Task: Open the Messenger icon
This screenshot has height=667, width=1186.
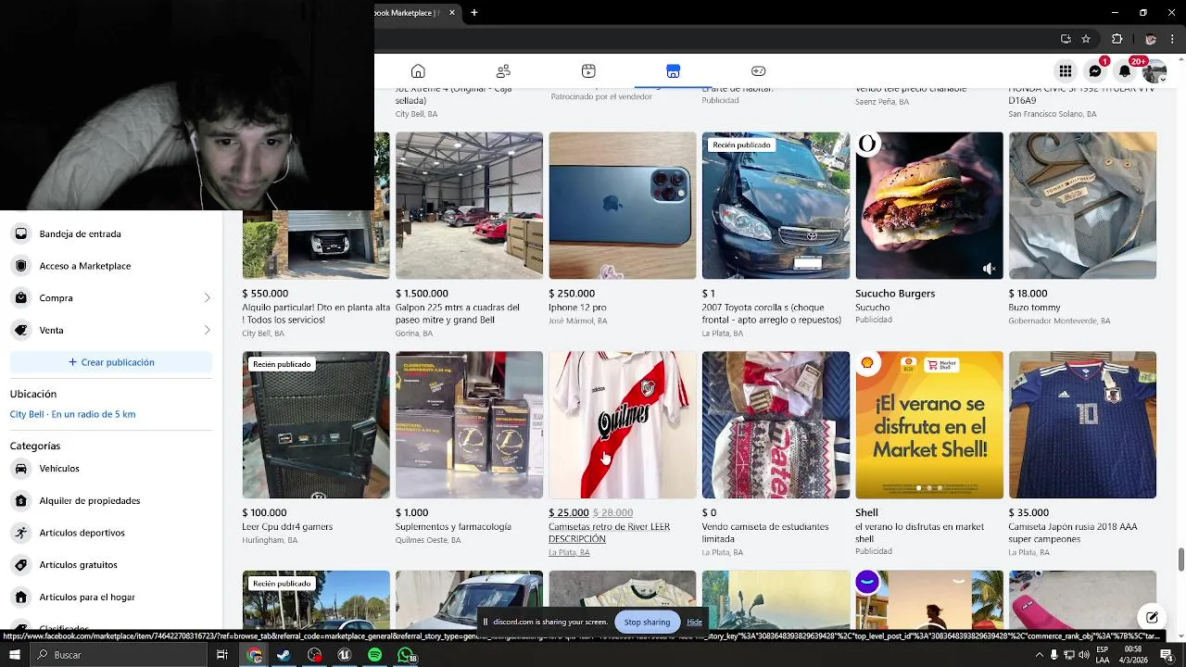Action: point(1095,71)
